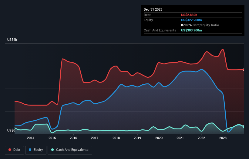The image size is (249, 159).
Task: Click the Equity row label in tooltip
Action: pyautogui.click(x=148, y=20)
